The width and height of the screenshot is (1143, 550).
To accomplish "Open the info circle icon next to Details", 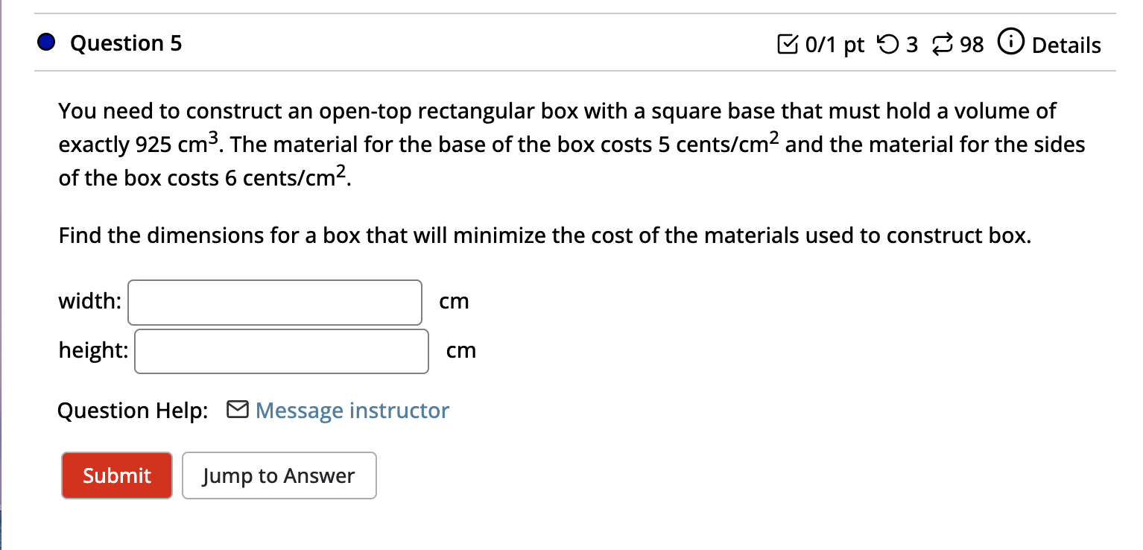I will pos(1010,43).
